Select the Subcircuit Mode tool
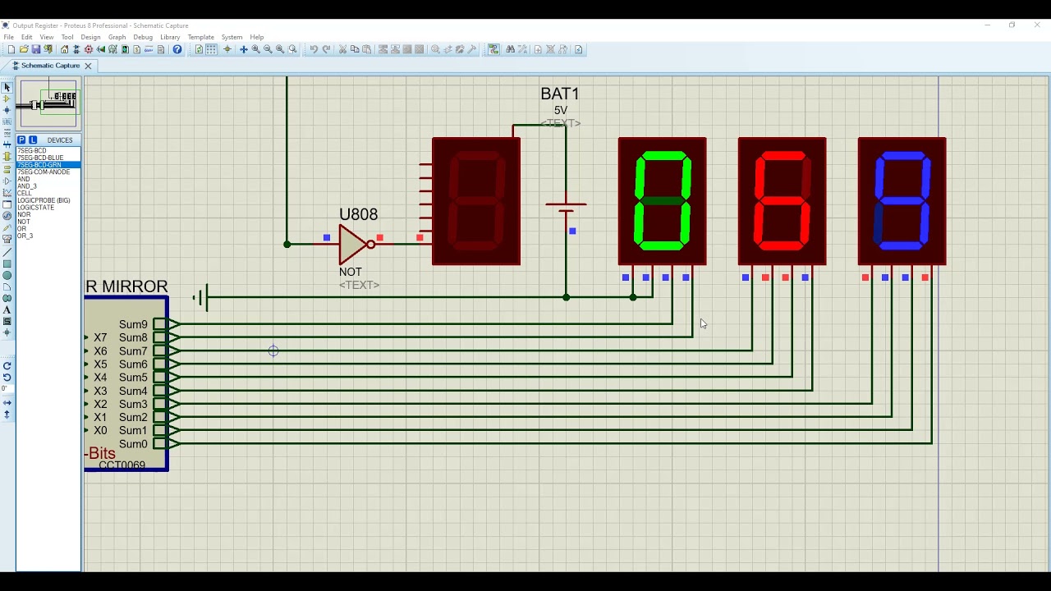1051x591 pixels. coord(7,156)
